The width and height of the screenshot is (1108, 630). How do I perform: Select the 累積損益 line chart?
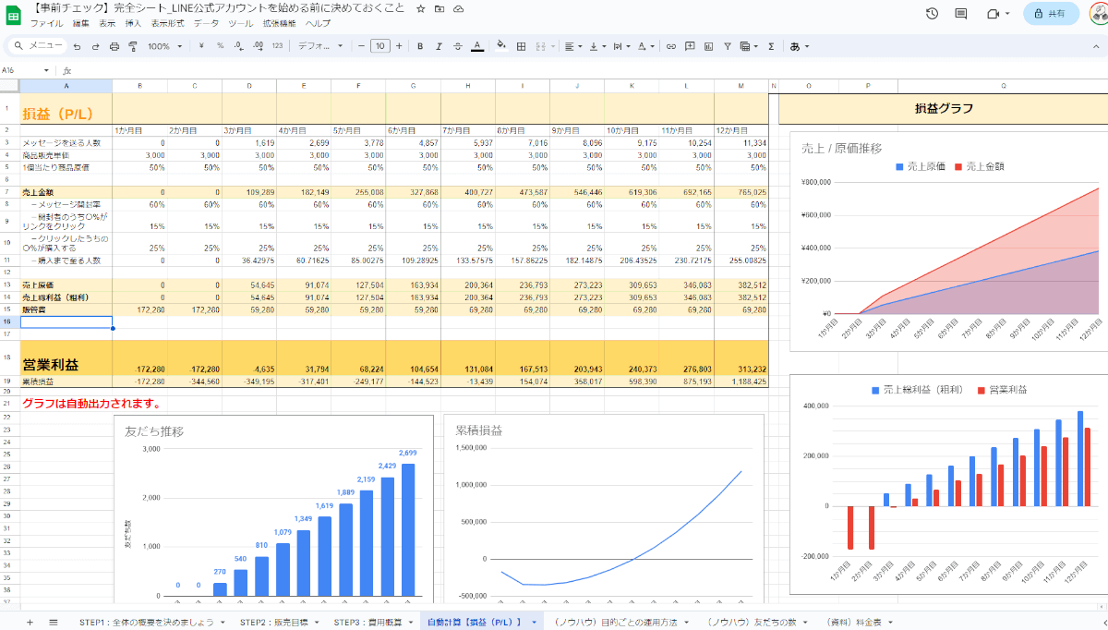[x=604, y=508]
